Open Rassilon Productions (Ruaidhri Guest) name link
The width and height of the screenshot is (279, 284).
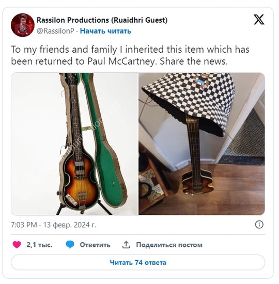[102, 20]
